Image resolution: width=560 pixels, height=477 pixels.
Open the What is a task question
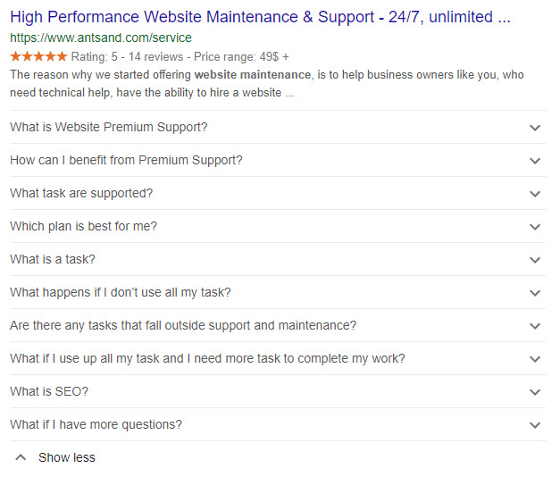click(x=52, y=259)
